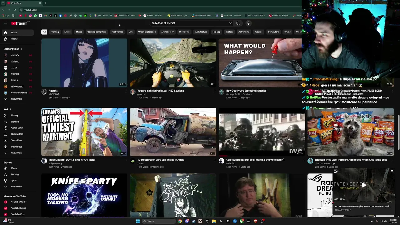Open options for 10 Most Broken Cars video
Image resolution: width=400 pixels, height=225 pixels.
(x=215, y=160)
